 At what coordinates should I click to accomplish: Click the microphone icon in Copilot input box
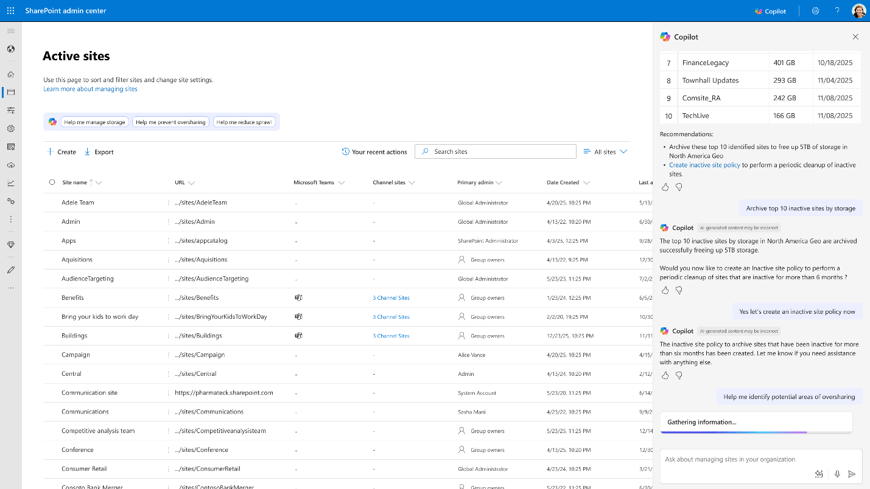point(837,474)
